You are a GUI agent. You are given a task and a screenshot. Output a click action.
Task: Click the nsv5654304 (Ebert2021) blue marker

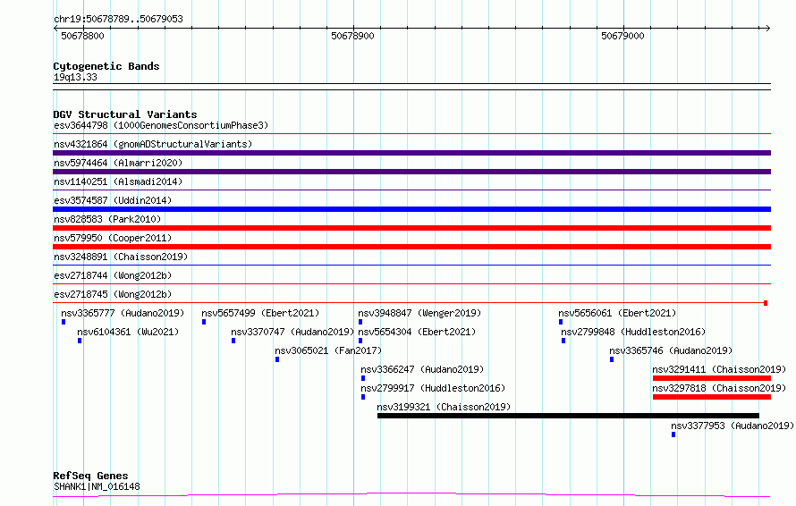point(360,341)
